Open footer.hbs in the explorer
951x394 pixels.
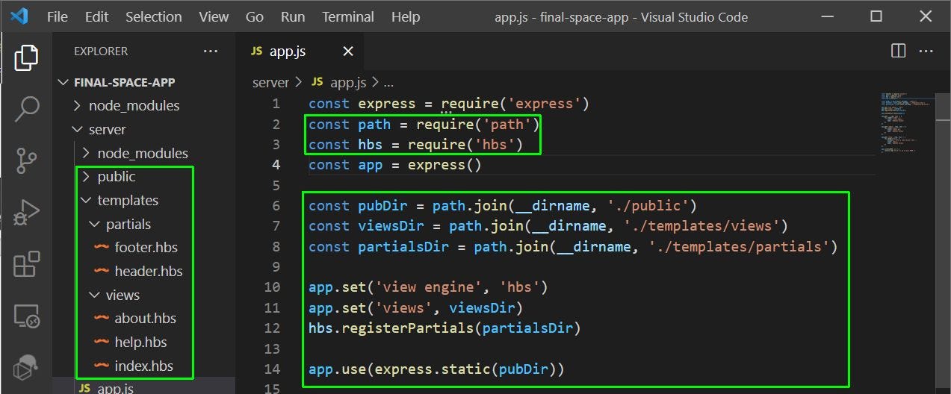pyautogui.click(x=146, y=247)
